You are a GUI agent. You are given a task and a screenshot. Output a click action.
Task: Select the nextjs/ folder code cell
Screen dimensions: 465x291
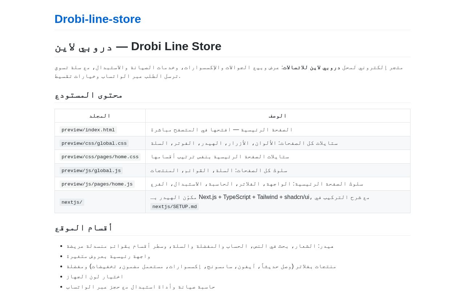[x=72, y=202]
